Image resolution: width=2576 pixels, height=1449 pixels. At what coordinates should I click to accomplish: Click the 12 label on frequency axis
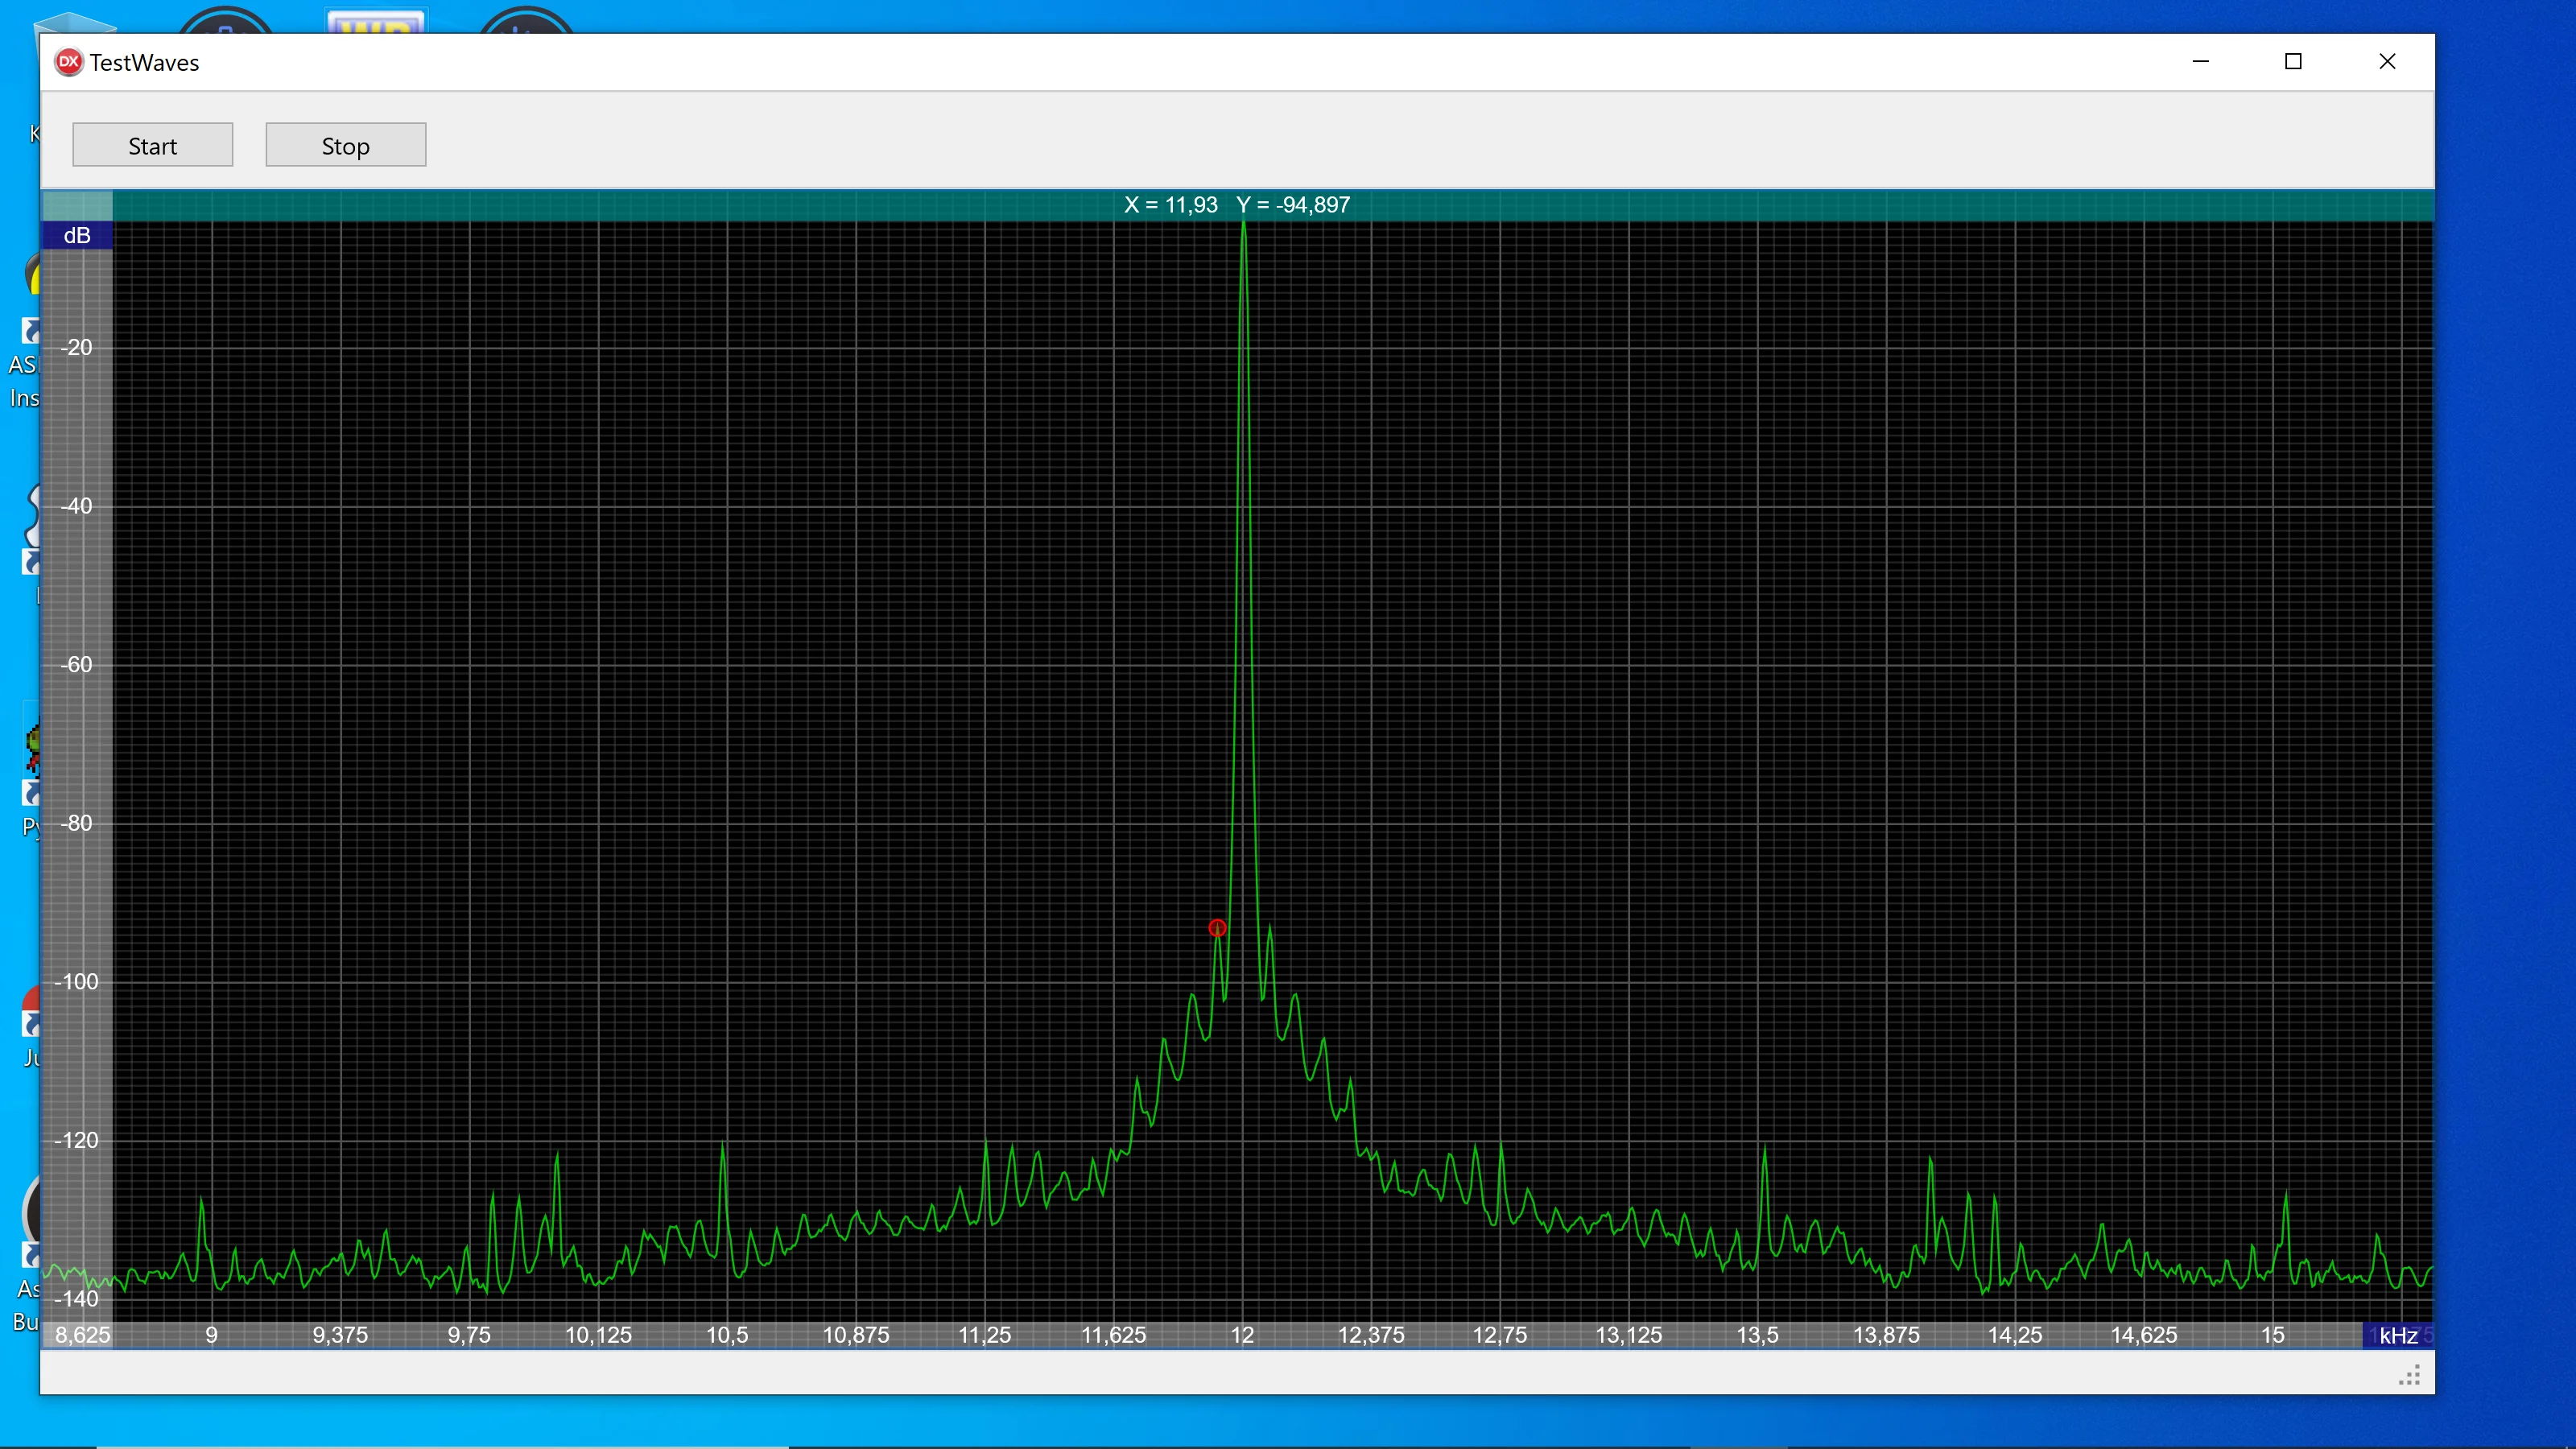pyautogui.click(x=1242, y=1335)
